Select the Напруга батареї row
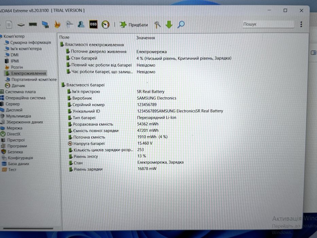 pyautogui.click(x=110, y=143)
